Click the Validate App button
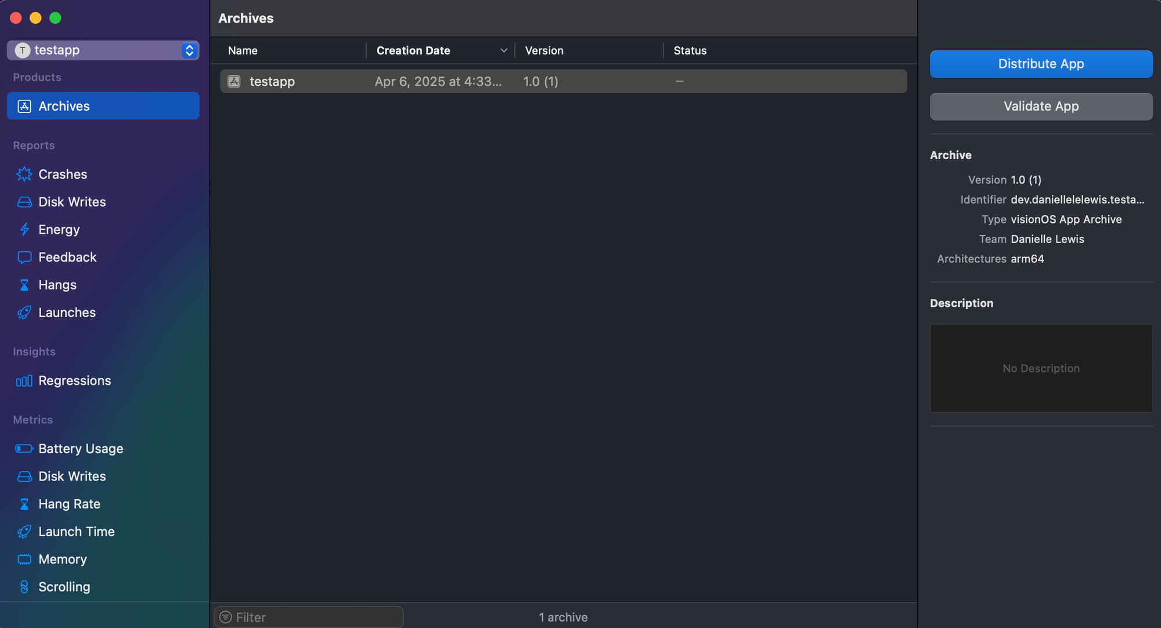This screenshot has height=628, width=1161. (x=1041, y=106)
